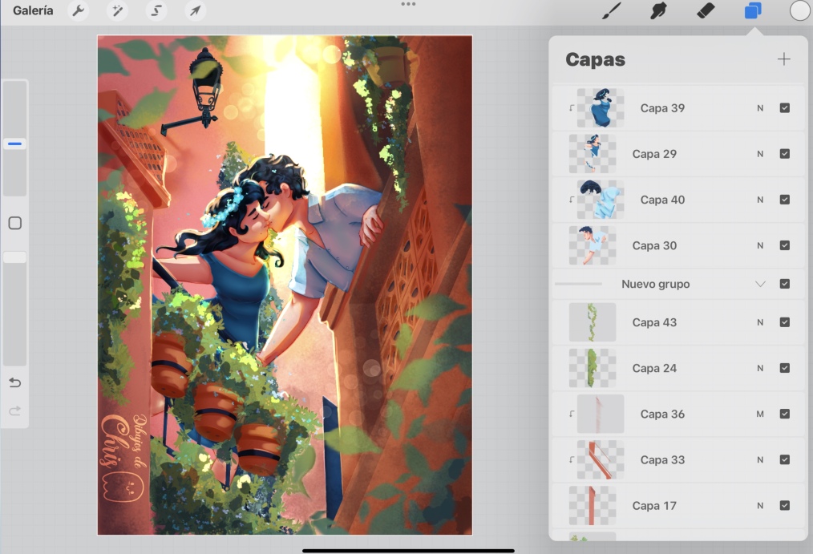Image resolution: width=813 pixels, height=554 pixels.
Task: Toggle visibility of Nuevo grupo
Action: [x=784, y=284]
